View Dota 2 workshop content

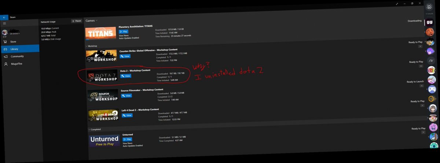click(126, 76)
